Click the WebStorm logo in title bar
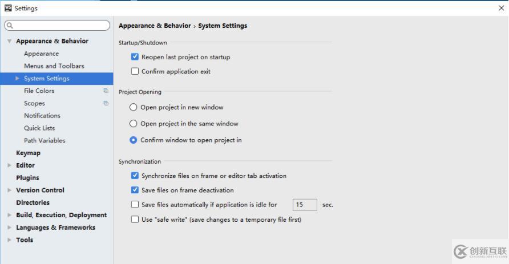 pos(8,8)
